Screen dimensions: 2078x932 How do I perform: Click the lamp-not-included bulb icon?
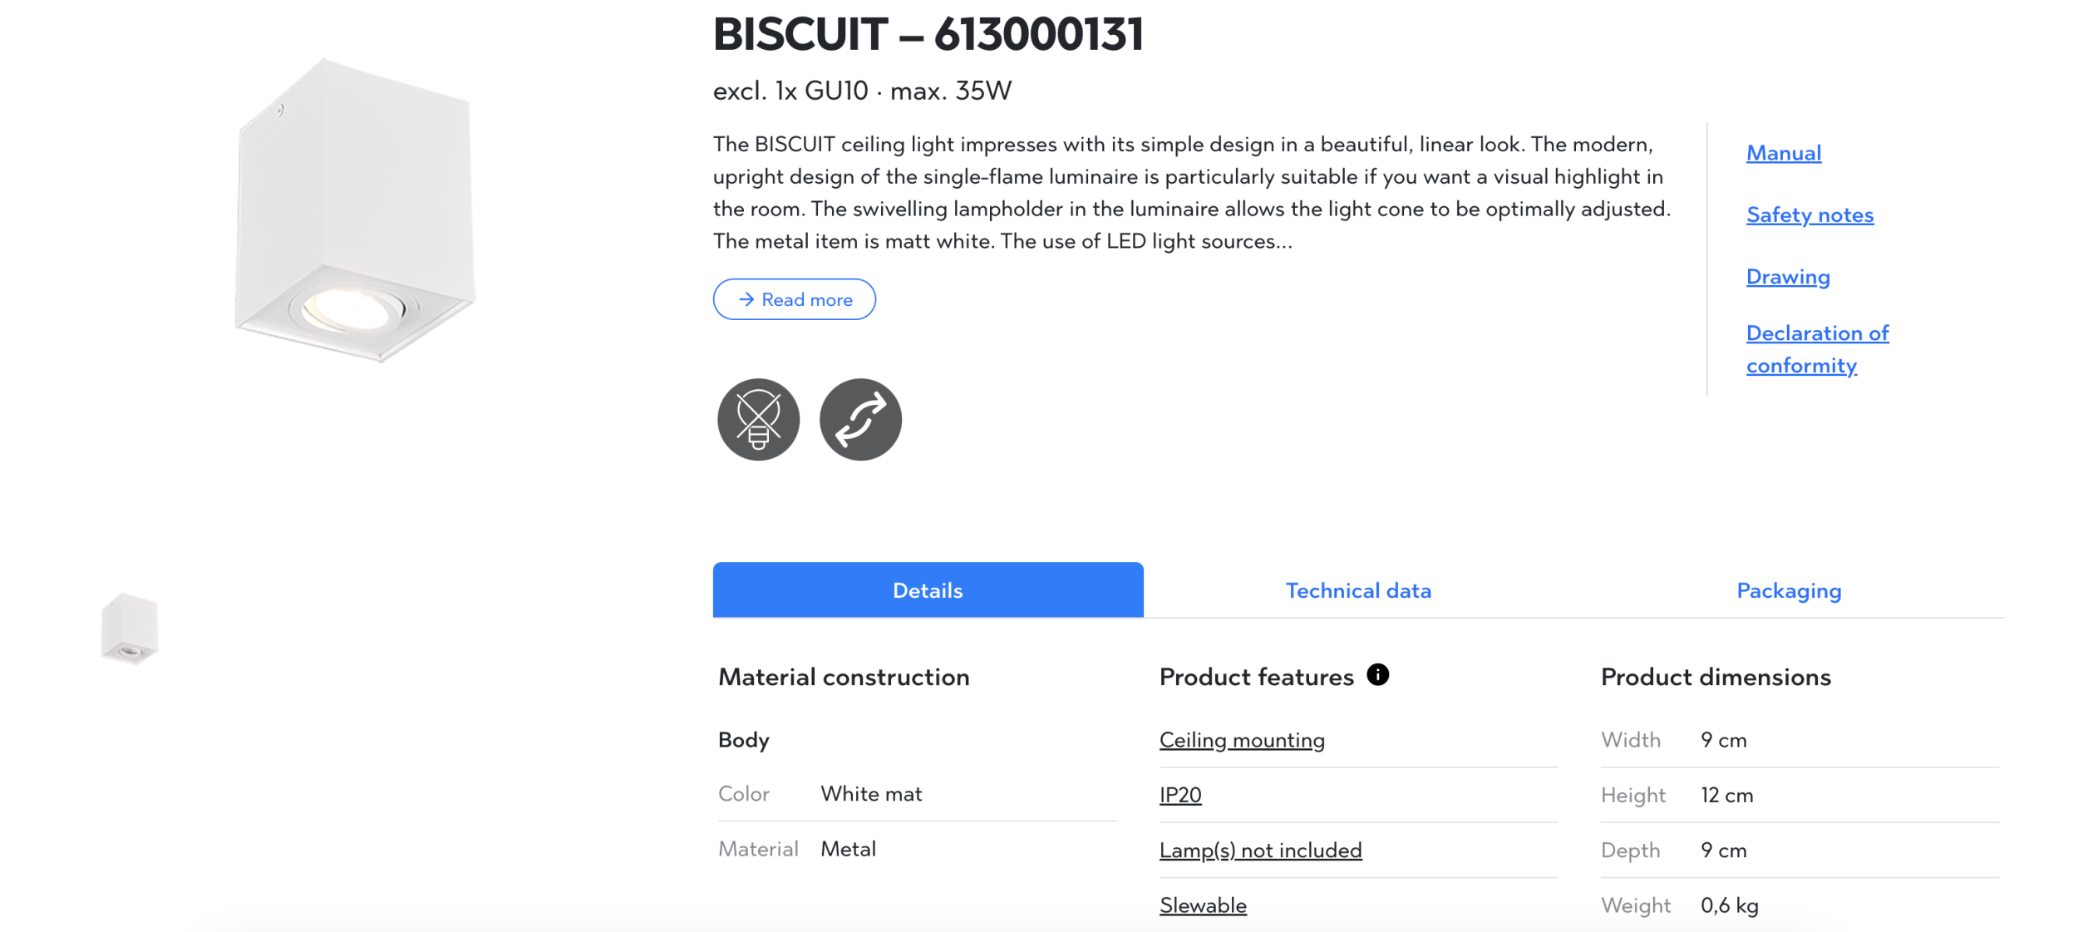[x=758, y=419]
